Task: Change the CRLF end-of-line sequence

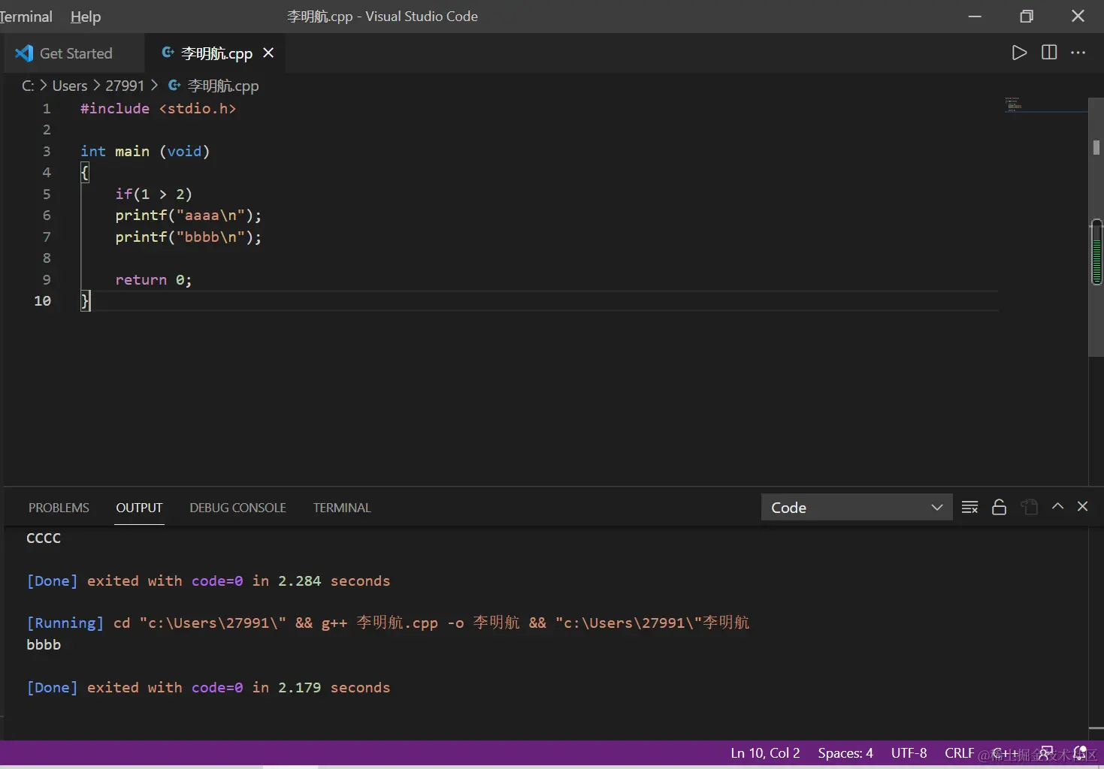Action: pyautogui.click(x=959, y=752)
